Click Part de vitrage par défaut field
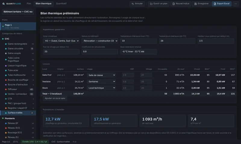Image resolution: width=241 pixels, height=144 pixels. tap(61, 52)
